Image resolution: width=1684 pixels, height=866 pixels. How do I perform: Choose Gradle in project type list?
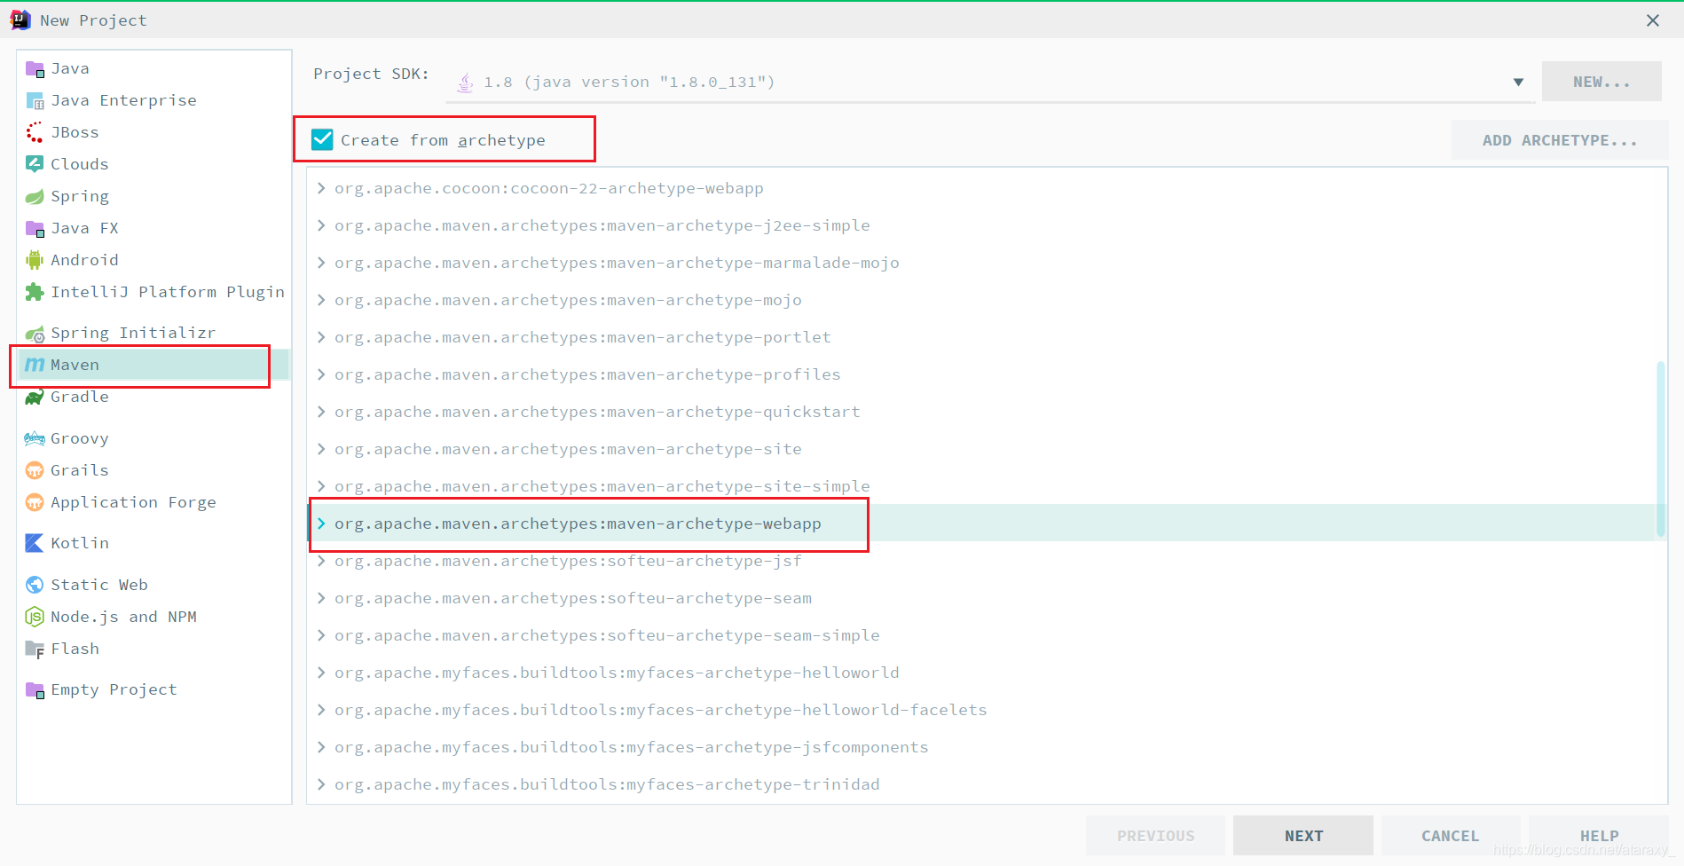[x=153, y=397]
